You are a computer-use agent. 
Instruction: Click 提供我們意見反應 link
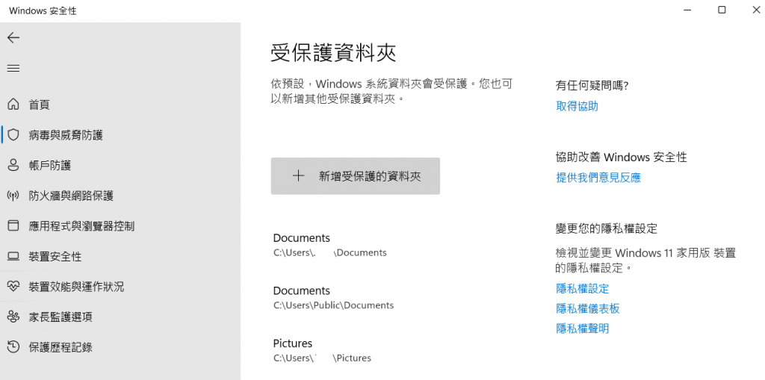pyautogui.click(x=598, y=178)
